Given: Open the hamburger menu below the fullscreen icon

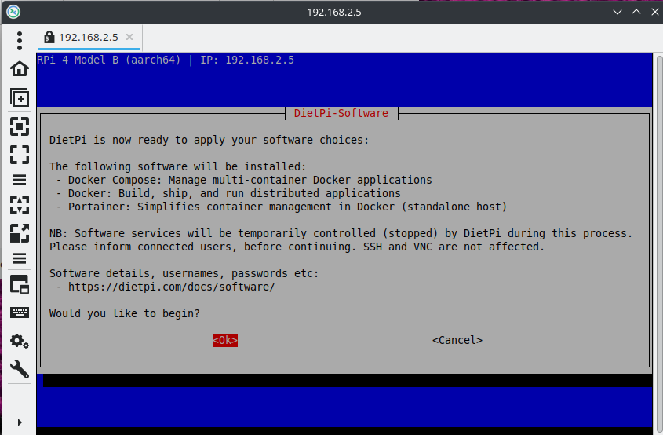Looking at the screenshot, I should [x=20, y=180].
